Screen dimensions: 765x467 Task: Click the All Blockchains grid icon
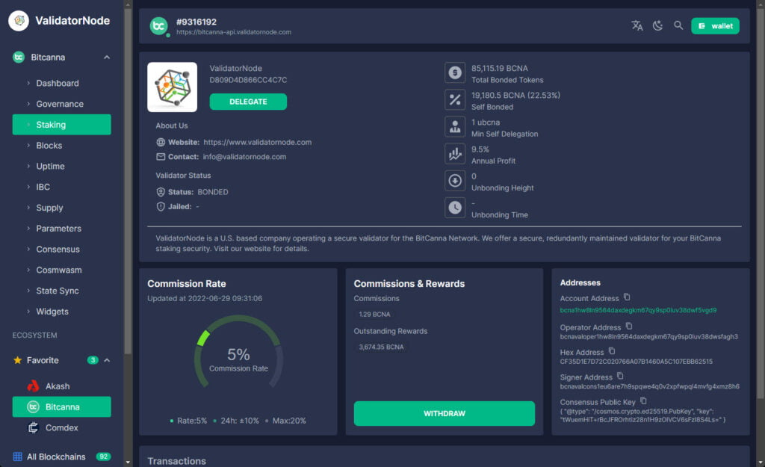pyautogui.click(x=18, y=457)
